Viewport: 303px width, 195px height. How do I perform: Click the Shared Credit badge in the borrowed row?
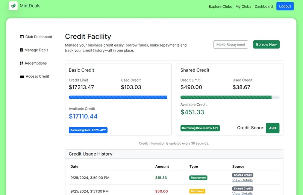[243, 189]
